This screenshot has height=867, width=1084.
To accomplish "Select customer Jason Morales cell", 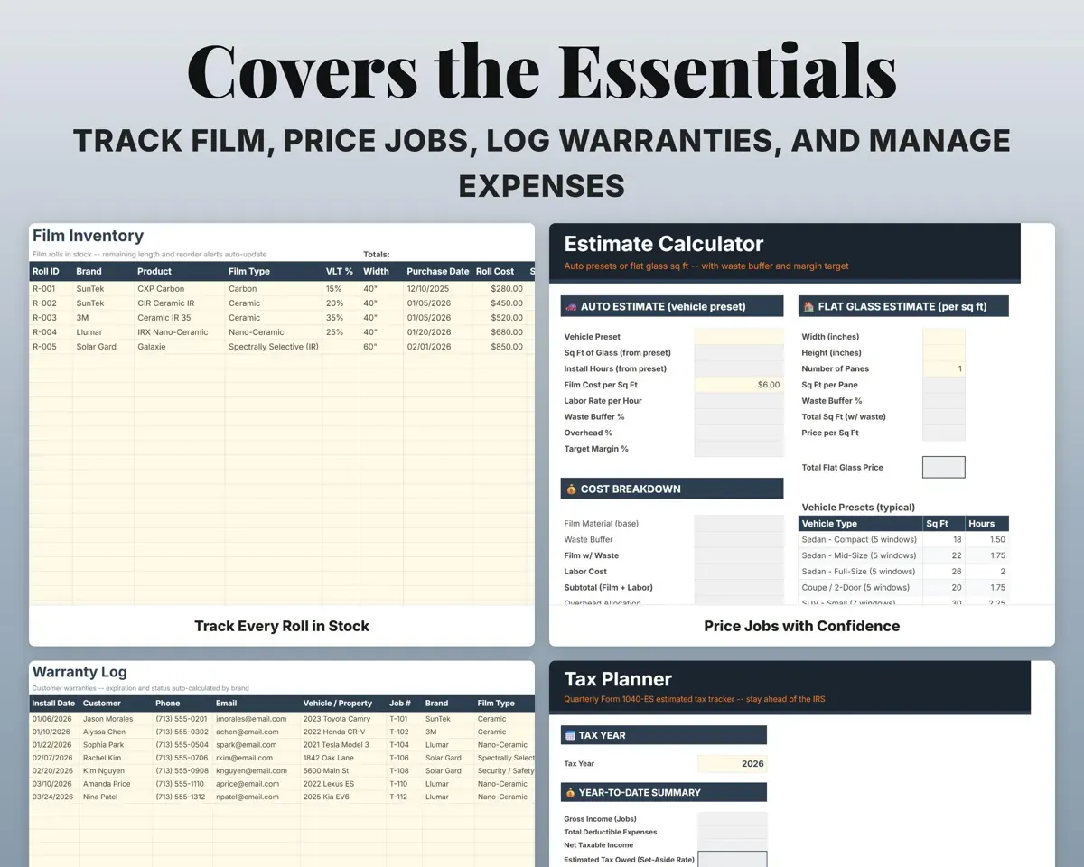I will pyautogui.click(x=116, y=719).
